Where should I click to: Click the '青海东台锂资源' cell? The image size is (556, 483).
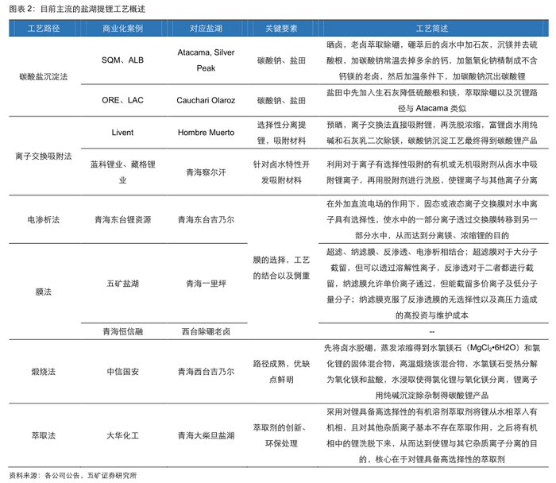[x=122, y=220]
